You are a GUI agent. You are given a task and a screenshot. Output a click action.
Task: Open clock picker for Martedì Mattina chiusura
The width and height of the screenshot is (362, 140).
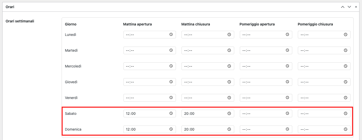point(229,50)
